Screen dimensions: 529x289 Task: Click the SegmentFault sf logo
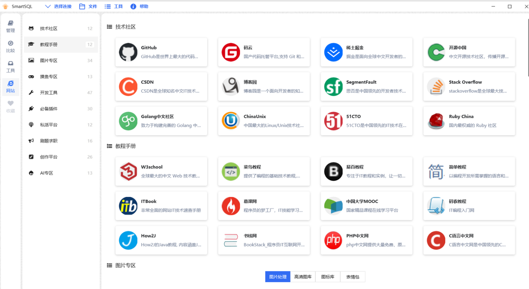[x=333, y=87]
